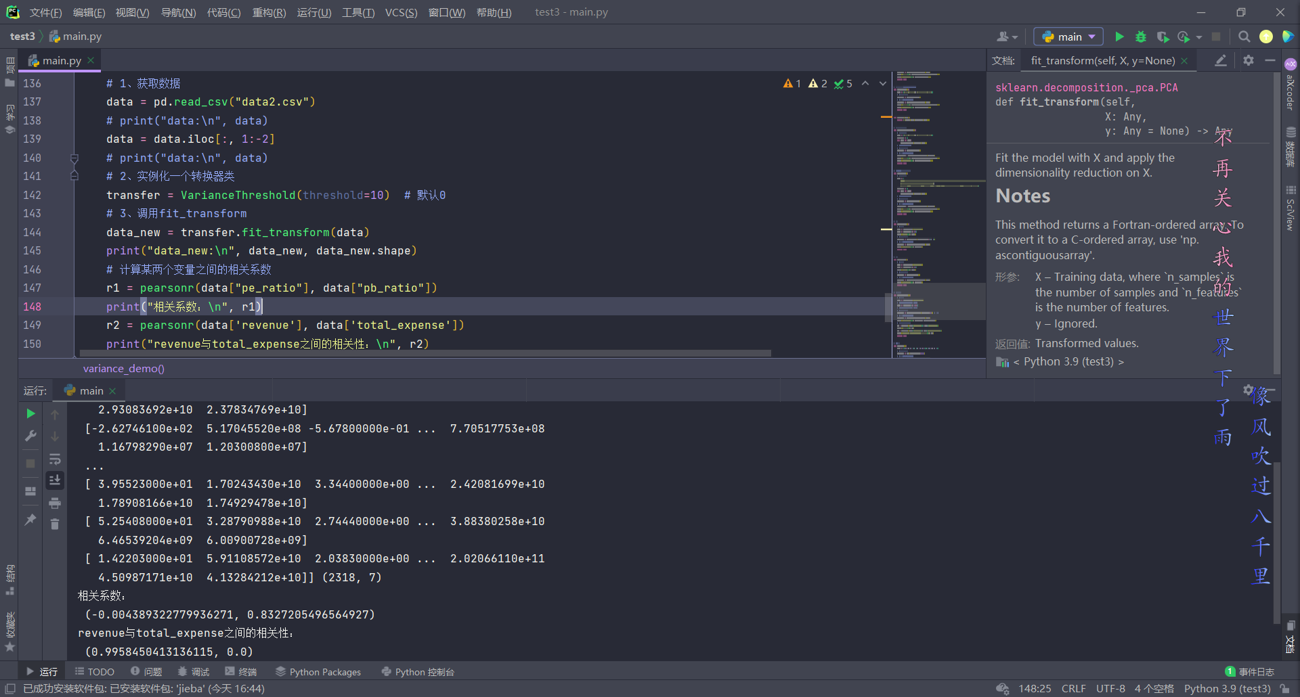Click the read-only lock icon in status bar
This screenshot has width=1300, height=697.
click(x=1284, y=688)
